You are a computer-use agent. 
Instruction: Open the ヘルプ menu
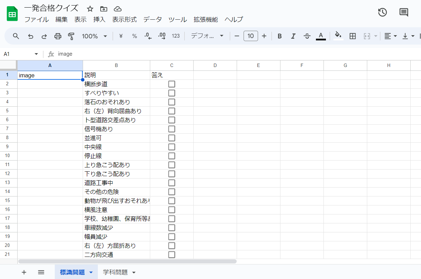click(x=234, y=20)
